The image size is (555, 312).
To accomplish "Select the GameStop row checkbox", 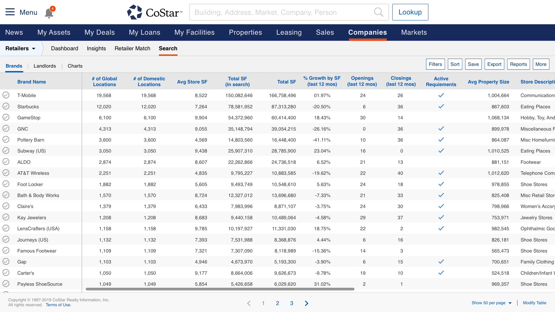I will point(6,117).
